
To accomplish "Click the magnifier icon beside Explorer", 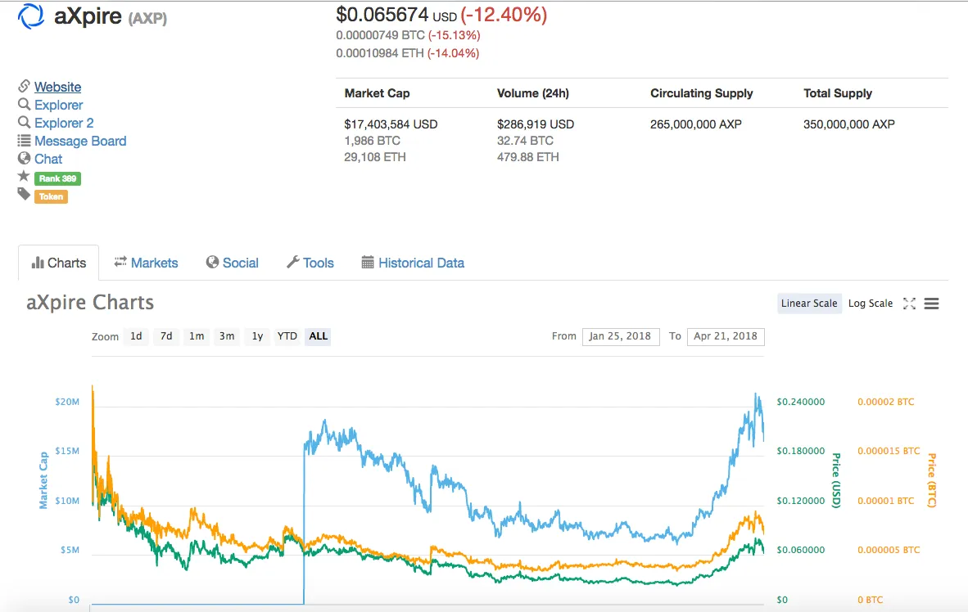I will tap(24, 104).
